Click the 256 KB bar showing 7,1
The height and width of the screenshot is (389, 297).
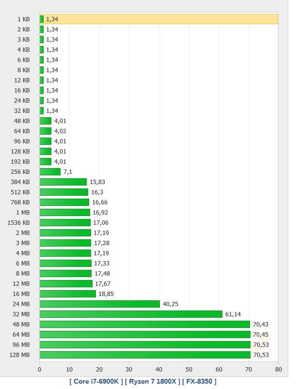point(50,171)
